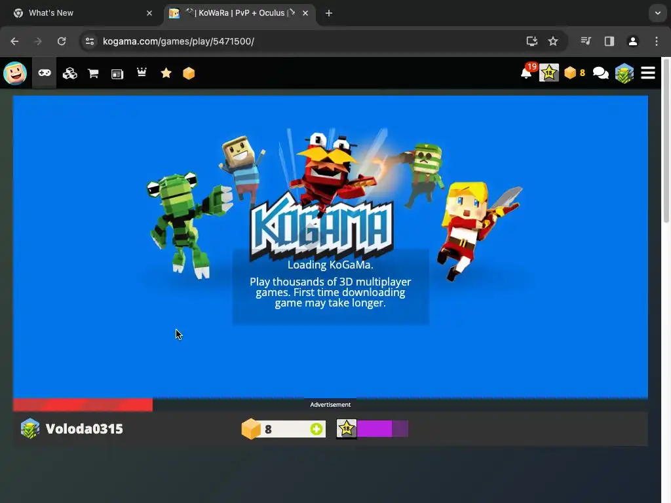
Task: Open notifications bell with 19 badge
Action: pyautogui.click(x=528, y=72)
